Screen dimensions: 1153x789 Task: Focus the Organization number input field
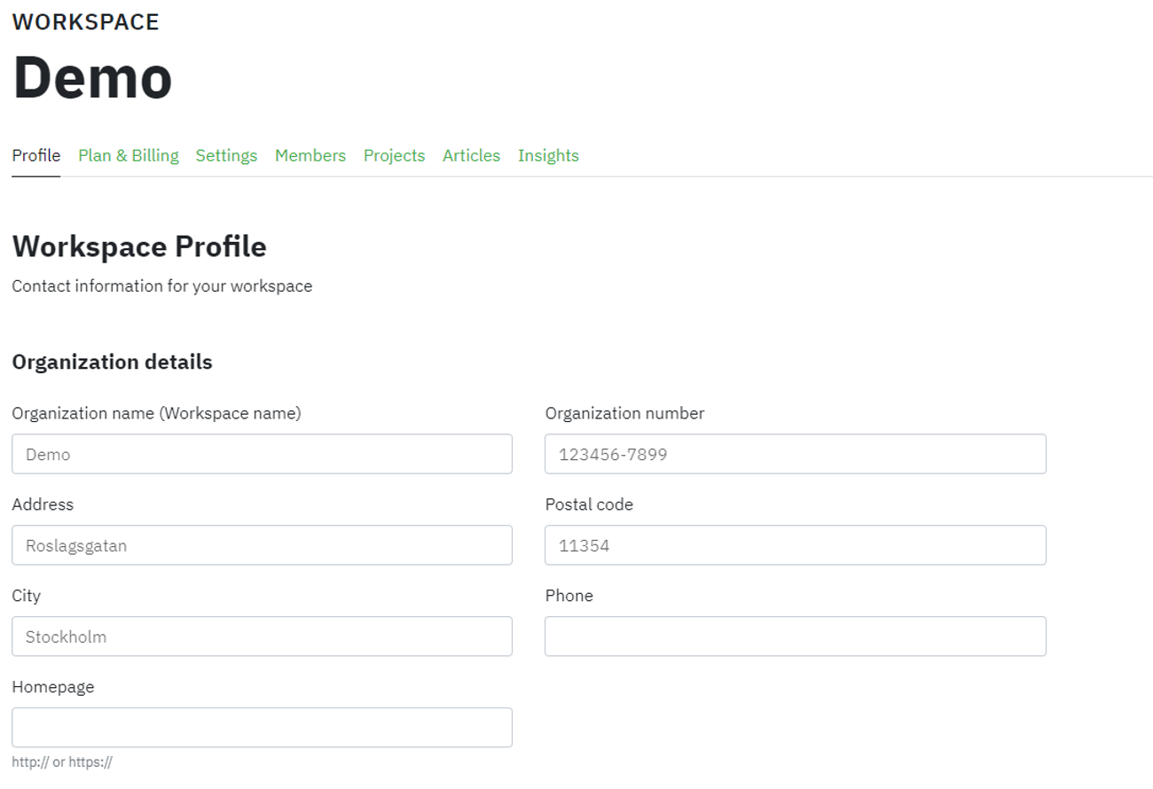pyautogui.click(x=795, y=454)
